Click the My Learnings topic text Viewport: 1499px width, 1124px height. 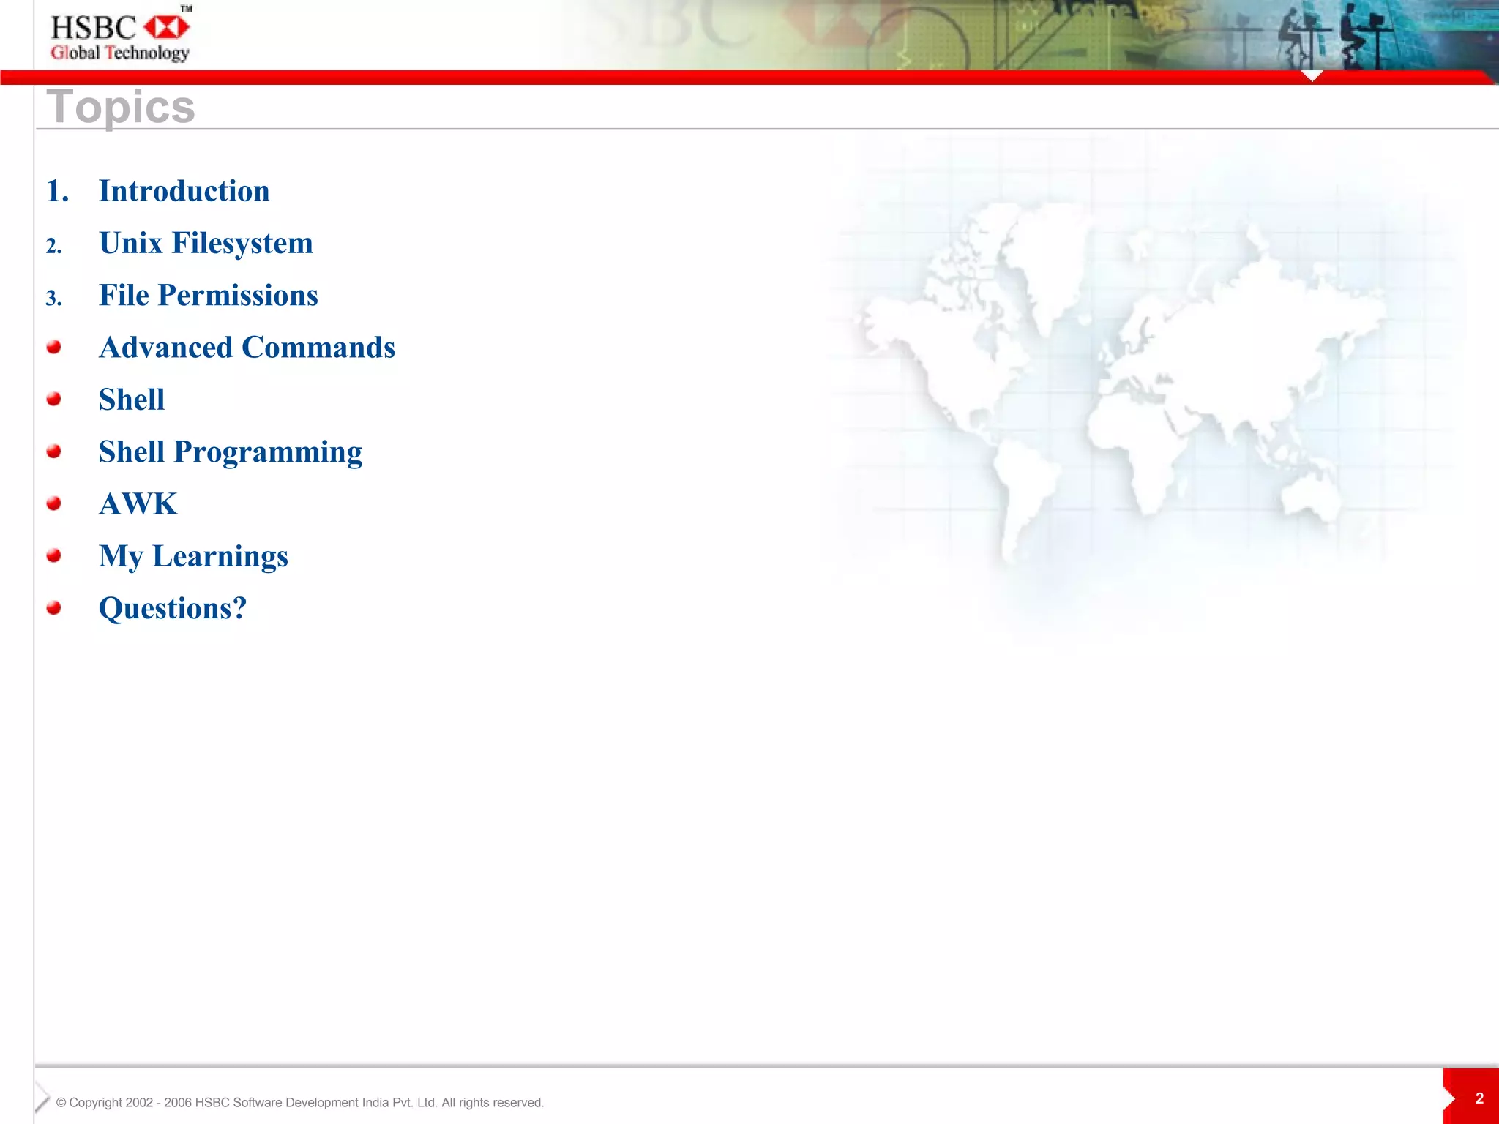click(x=193, y=557)
